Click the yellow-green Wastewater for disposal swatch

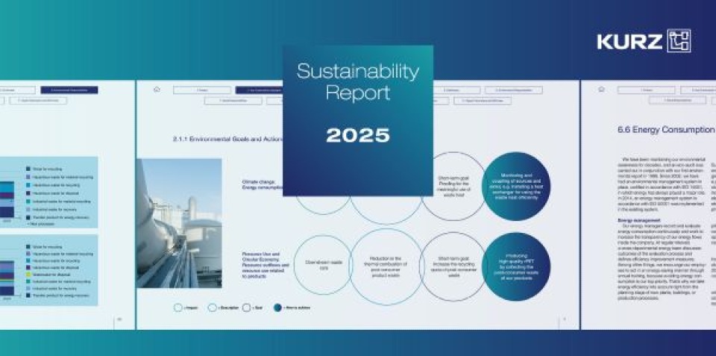29,275
